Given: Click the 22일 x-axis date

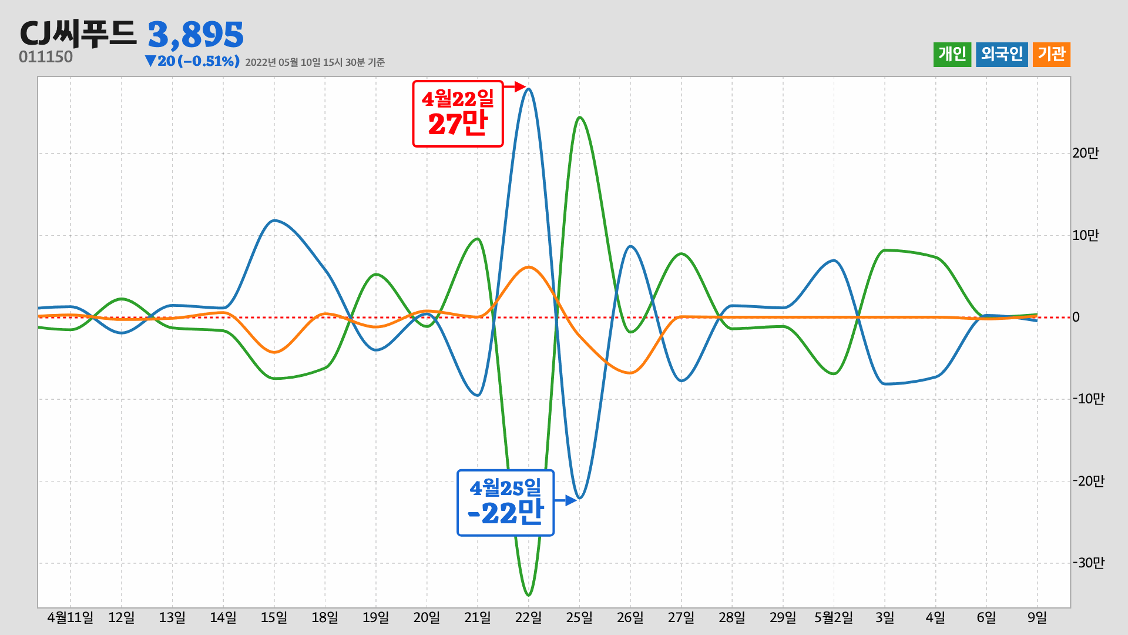Looking at the screenshot, I should click(x=529, y=618).
